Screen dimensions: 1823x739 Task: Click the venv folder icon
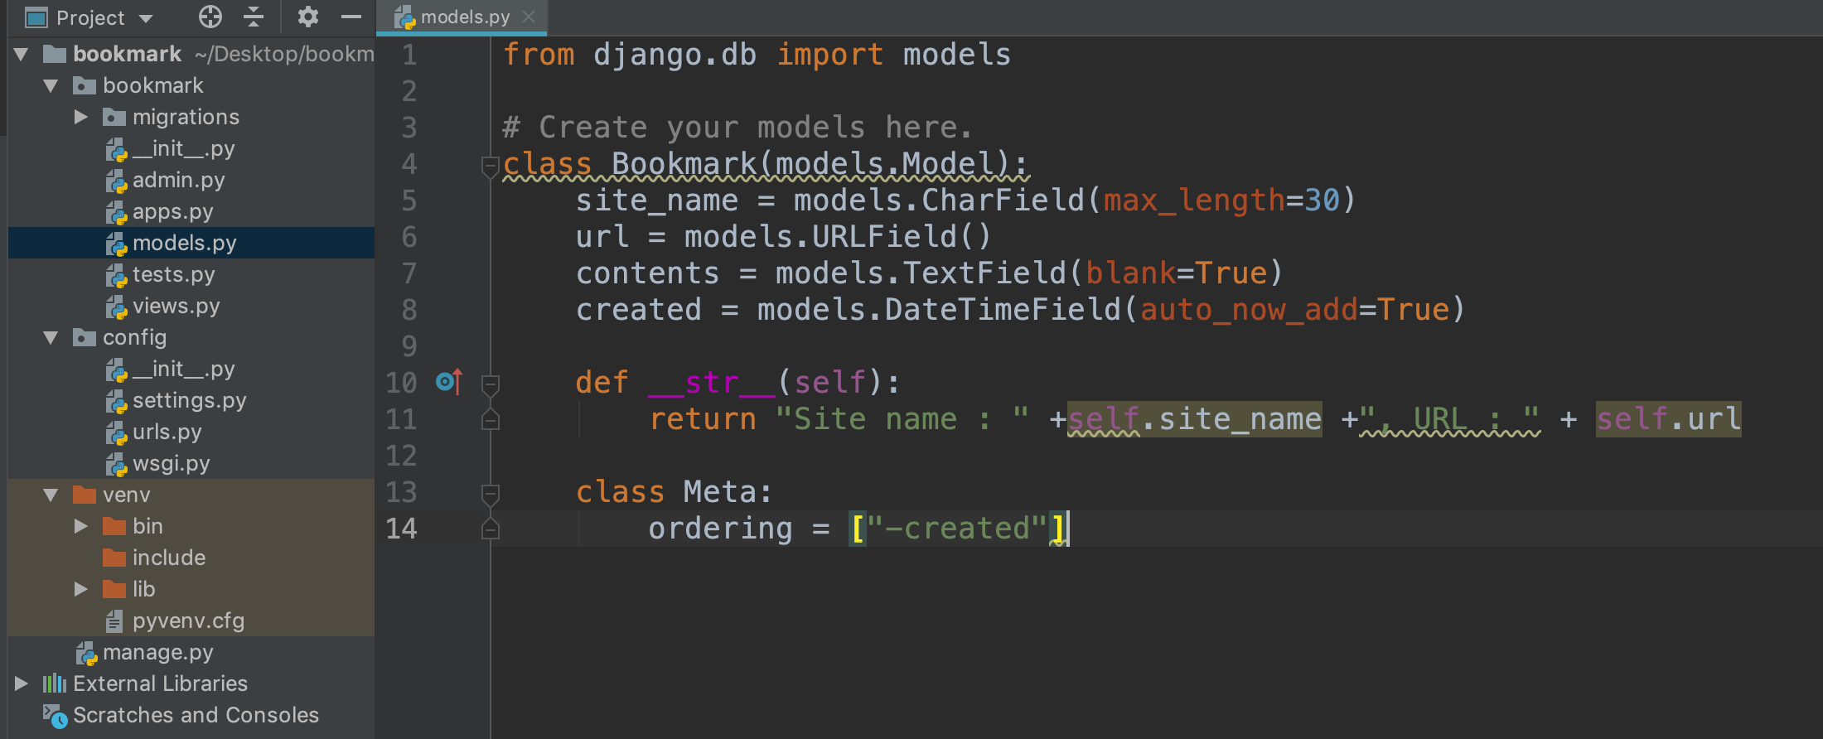pos(84,495)
